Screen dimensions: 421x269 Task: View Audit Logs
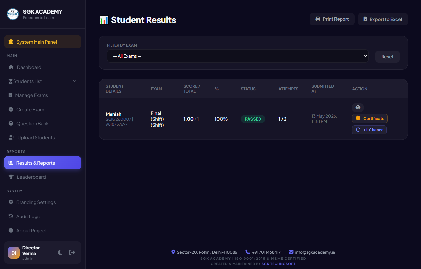42,217
